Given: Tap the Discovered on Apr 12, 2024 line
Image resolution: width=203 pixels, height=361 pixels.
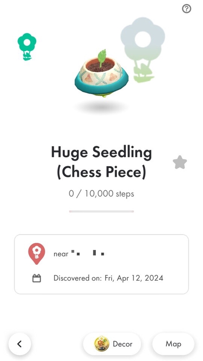Looking at the screenshot, I should (108, 278).
